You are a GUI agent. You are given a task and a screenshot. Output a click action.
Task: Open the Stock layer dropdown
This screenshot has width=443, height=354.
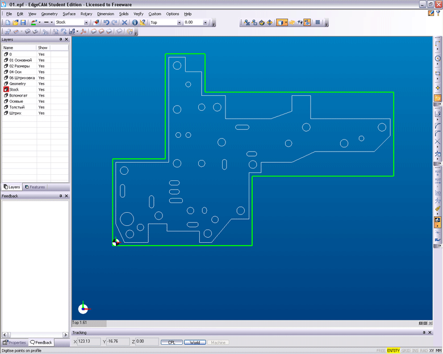tap(86, 23)
